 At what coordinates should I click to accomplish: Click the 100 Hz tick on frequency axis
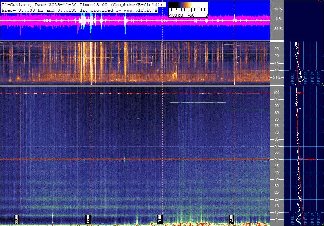click(x=277, y=93)
